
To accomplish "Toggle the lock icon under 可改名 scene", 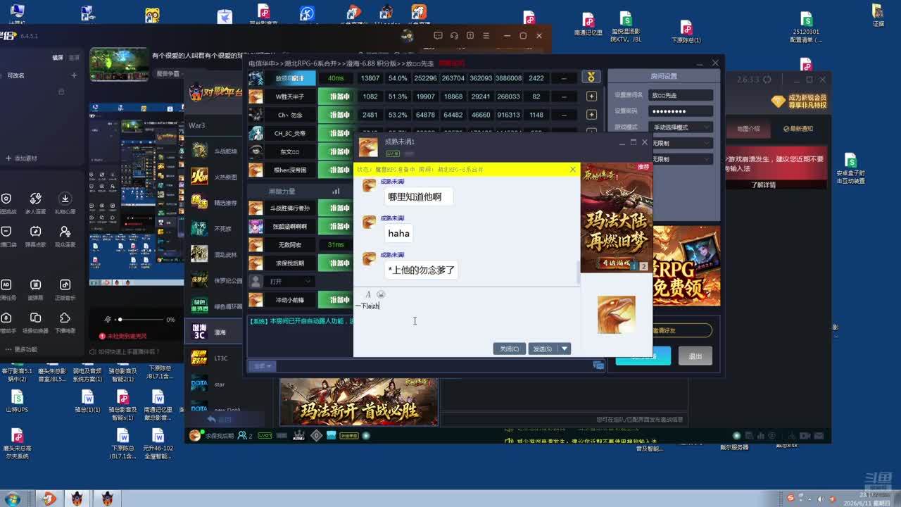I will coord(61,92).
